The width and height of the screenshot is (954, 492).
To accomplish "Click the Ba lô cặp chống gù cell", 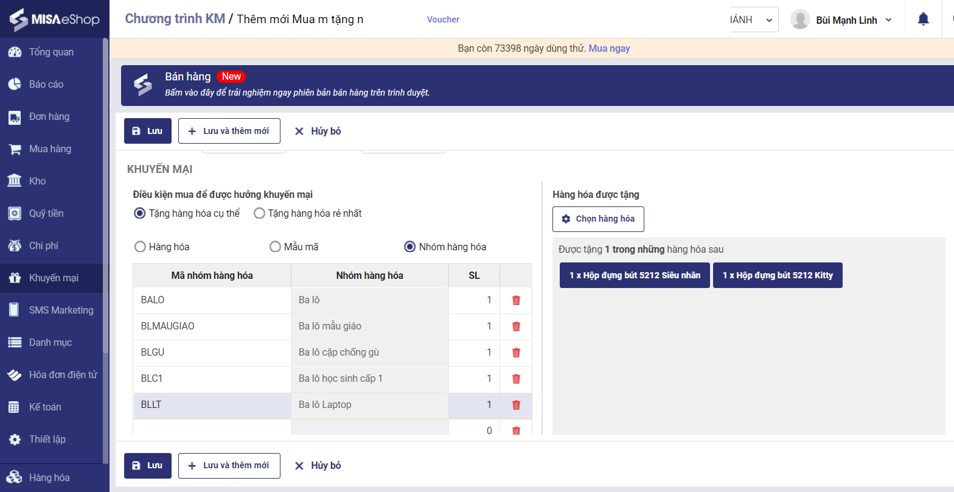I will (x=370, y=353).
